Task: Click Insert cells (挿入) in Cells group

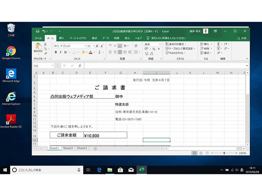Action: point(206,44)
